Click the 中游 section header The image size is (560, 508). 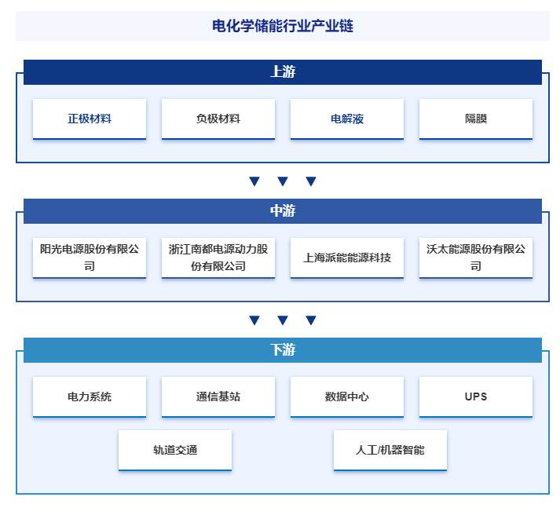click(x=283, y=211)
